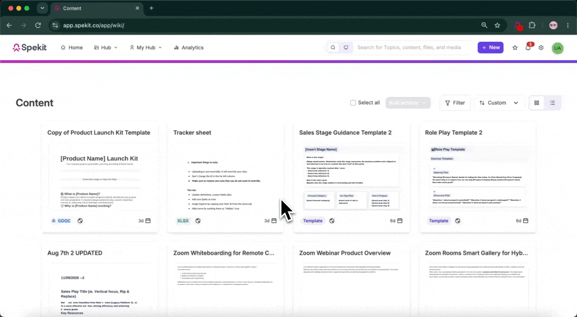
Task: Bookmark this page with star icon
Action: [497, 25]
